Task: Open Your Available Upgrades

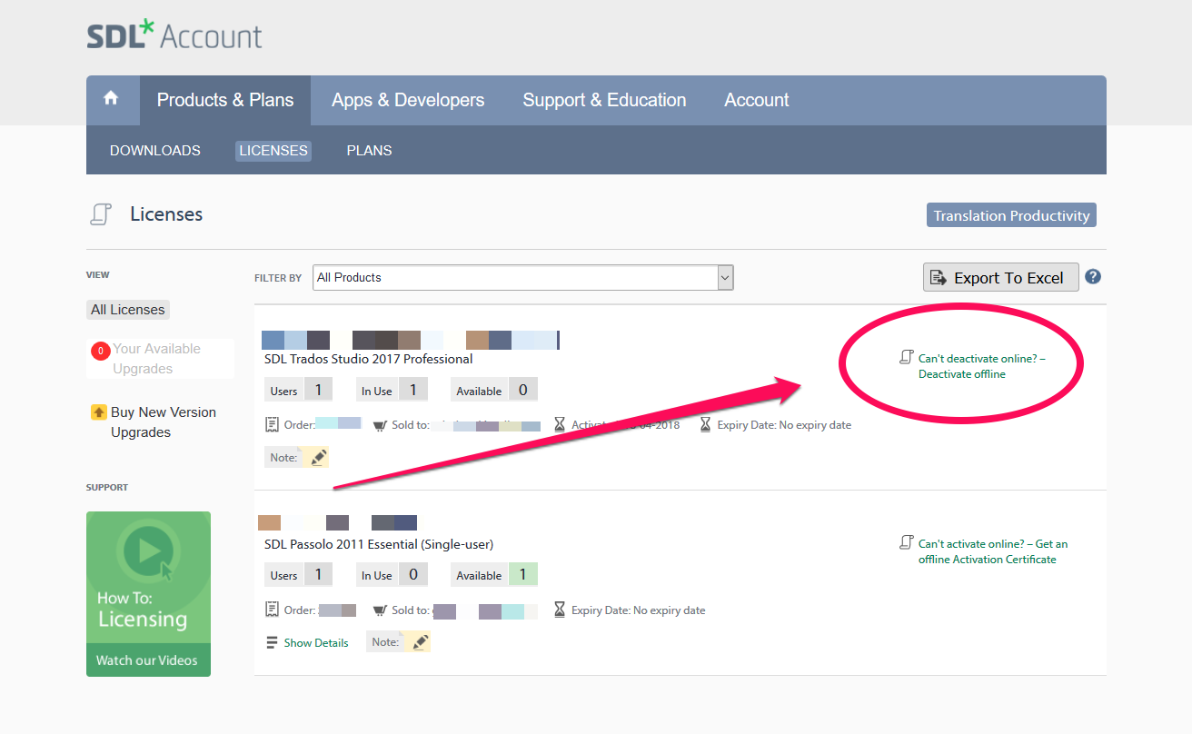Action: click(157, 359)
